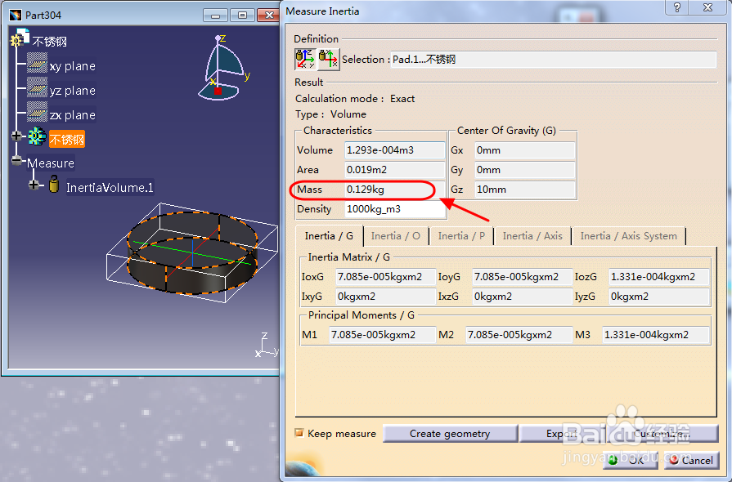Expand the InertiaVolume.1 node
Viewport: 732px width, 482px height.
click(x=34, y=185)
